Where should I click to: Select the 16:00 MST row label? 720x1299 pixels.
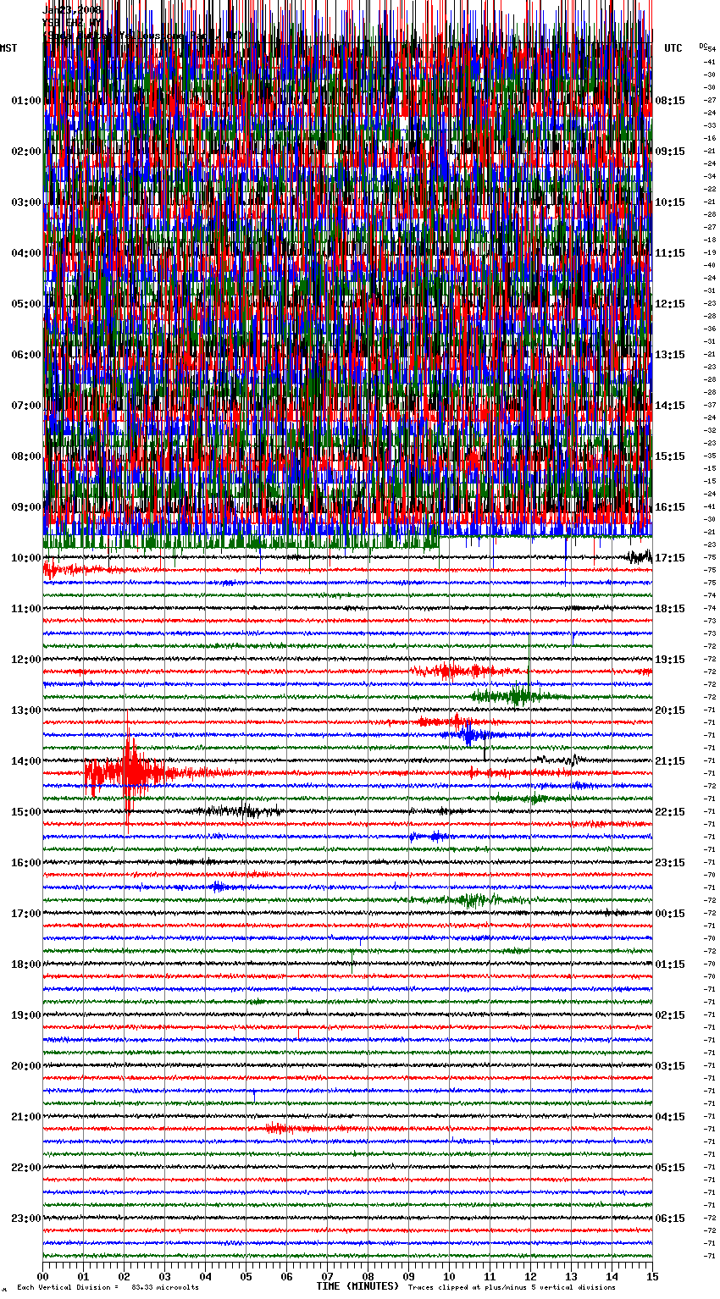26,863
